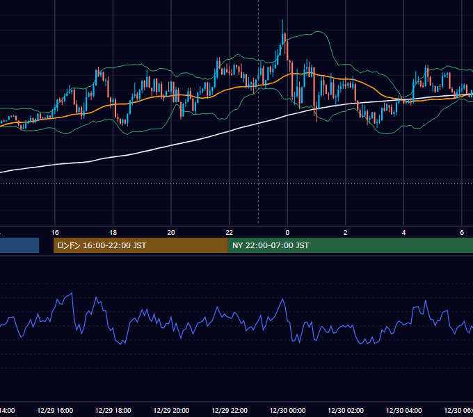Click the upper time axis label 0
The image size is (473, 417).
tap(287, 232)
